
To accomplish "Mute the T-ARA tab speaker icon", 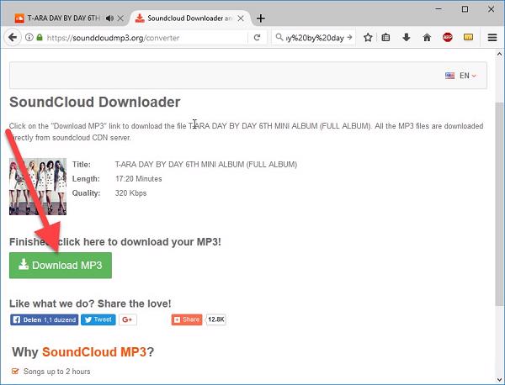I will [109, 18].
